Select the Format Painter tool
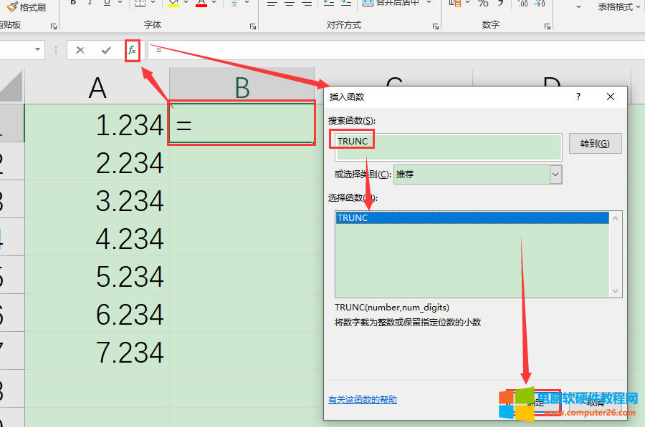 pyautogui.click(x=27, y=7)
